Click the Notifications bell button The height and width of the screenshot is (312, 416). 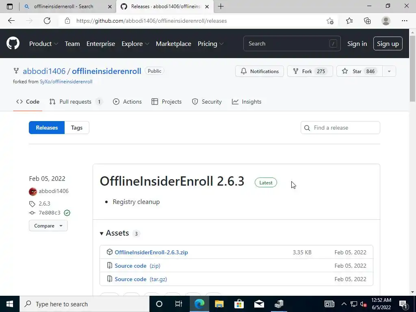pos(260,71)
